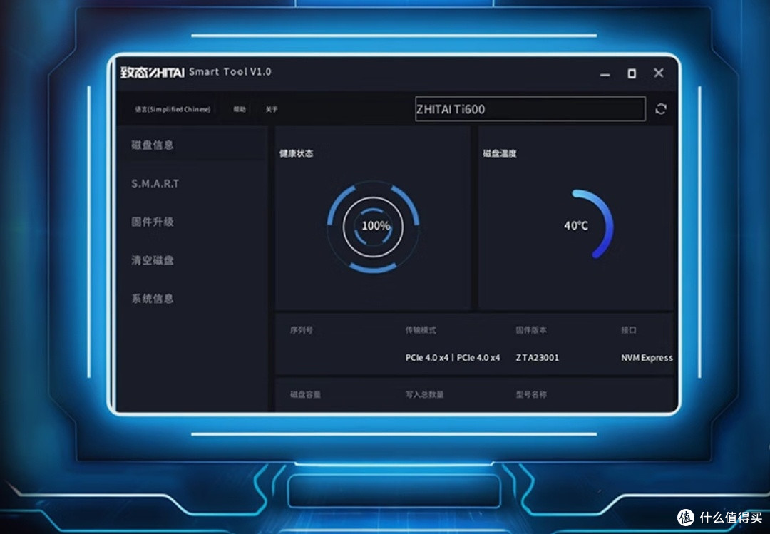Maximize the Smart Tool window

[632, 73]
